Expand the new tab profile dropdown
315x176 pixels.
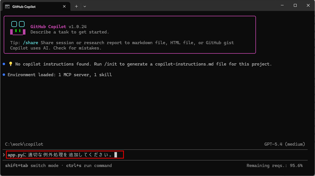point(85,6)
